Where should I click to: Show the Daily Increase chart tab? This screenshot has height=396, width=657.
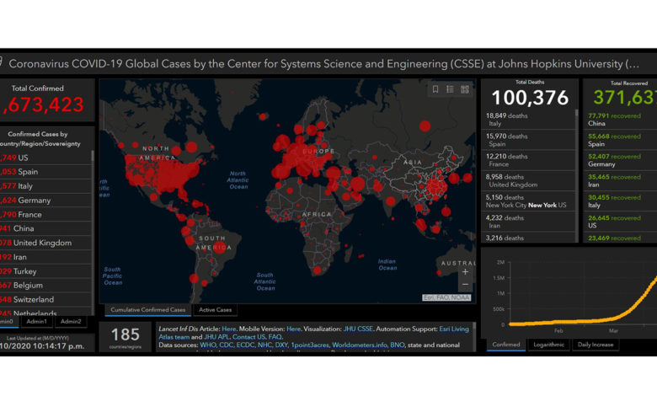pos(595,344)
